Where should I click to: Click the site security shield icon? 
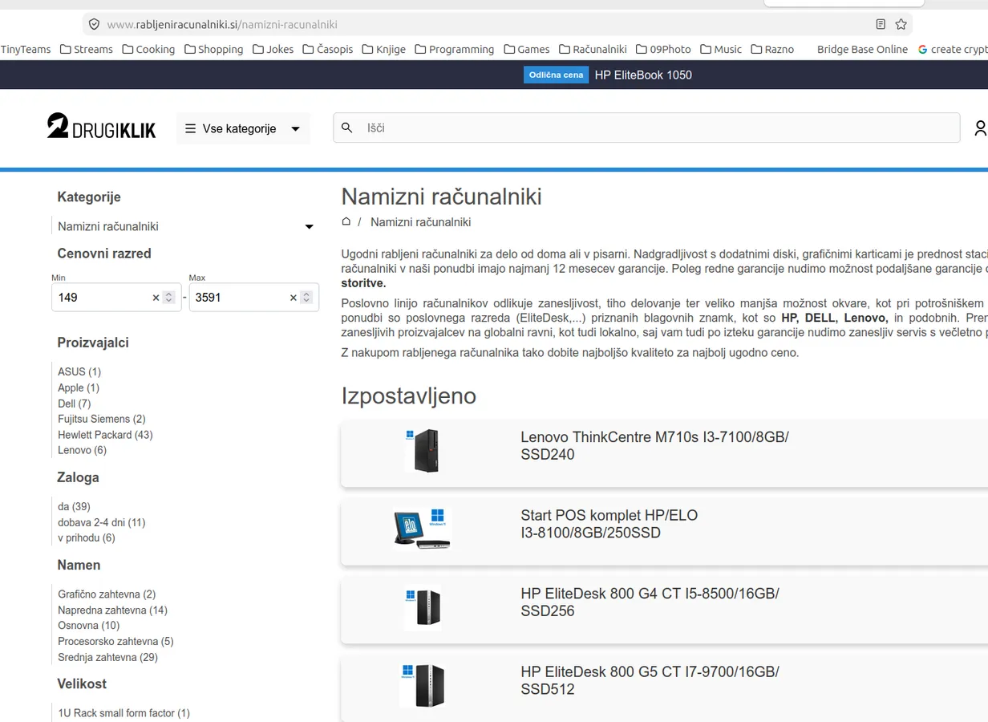[94, 24]
